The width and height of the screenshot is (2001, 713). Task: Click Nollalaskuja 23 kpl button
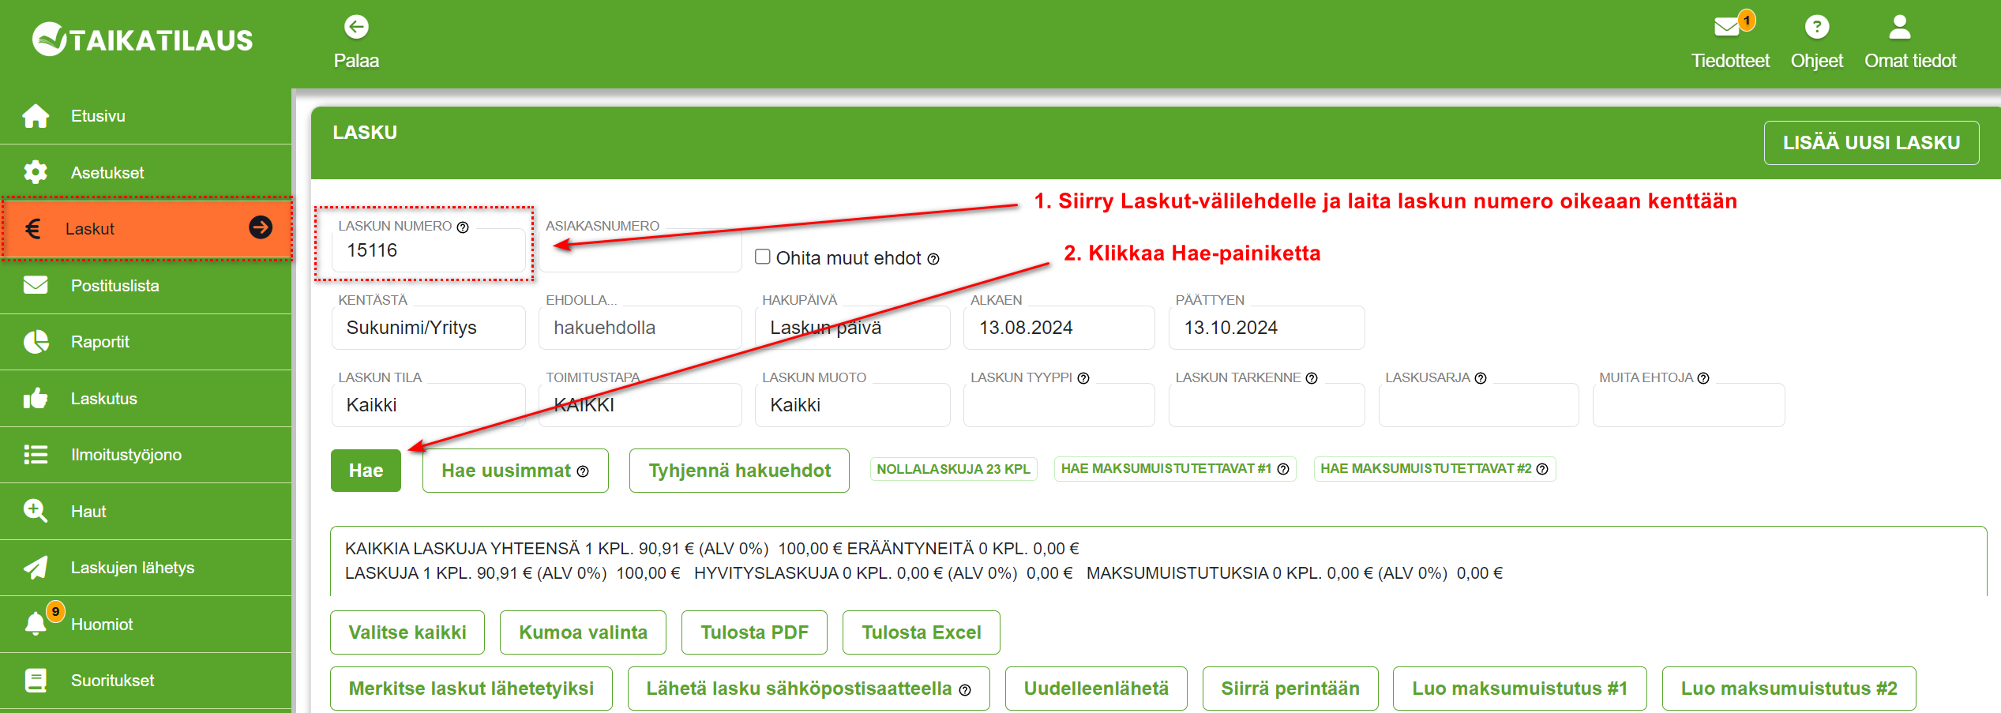coord(953,469)
